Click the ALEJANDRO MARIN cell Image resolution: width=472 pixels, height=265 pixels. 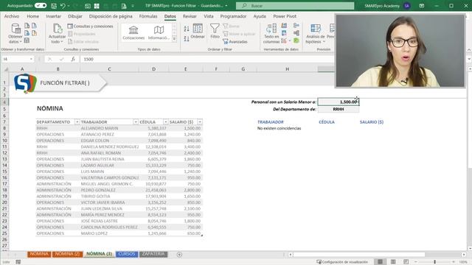click(x=109, y=128)
